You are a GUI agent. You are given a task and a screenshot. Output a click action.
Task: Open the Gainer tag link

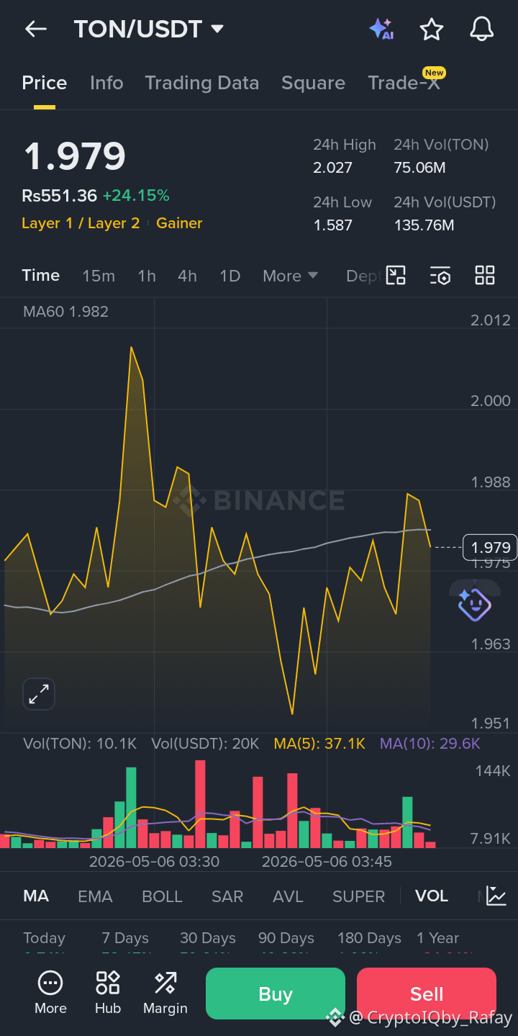point(179,223)
